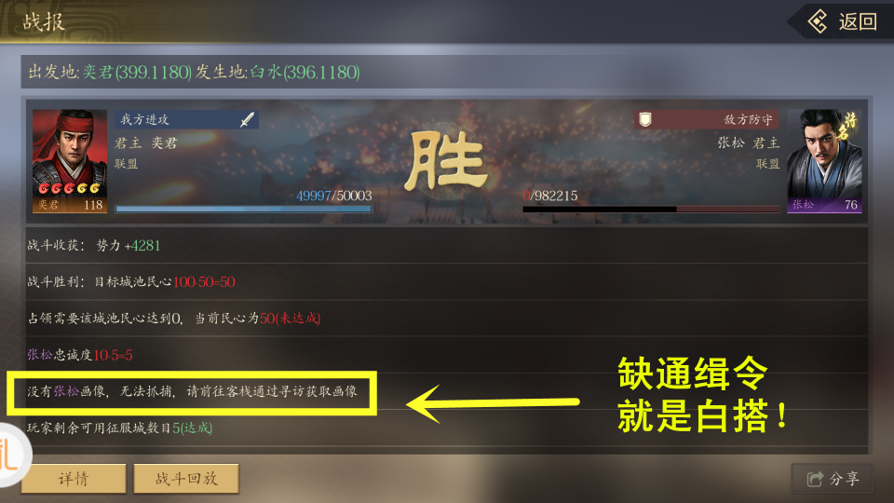Screen dimensions: 894x503
Task: Click the share arrow icon
Action: 816,479
